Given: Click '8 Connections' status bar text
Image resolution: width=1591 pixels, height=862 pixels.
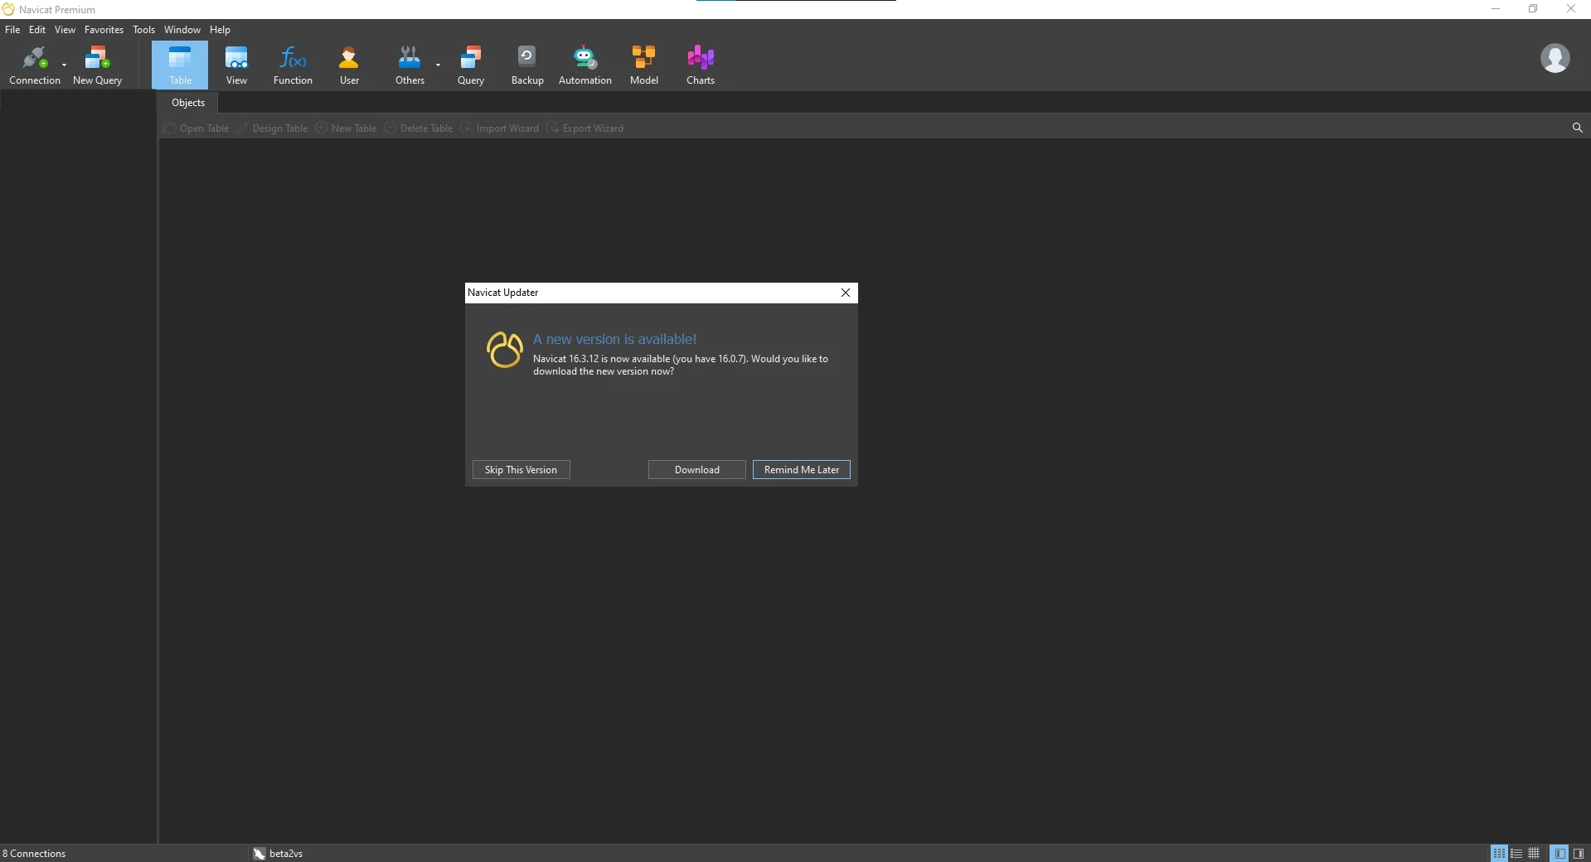Looking at the screenshot, I should point(34,854).
